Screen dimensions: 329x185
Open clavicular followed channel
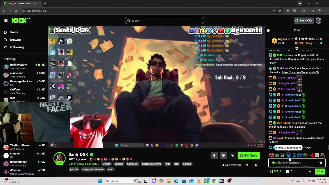(x=24, y=75)
